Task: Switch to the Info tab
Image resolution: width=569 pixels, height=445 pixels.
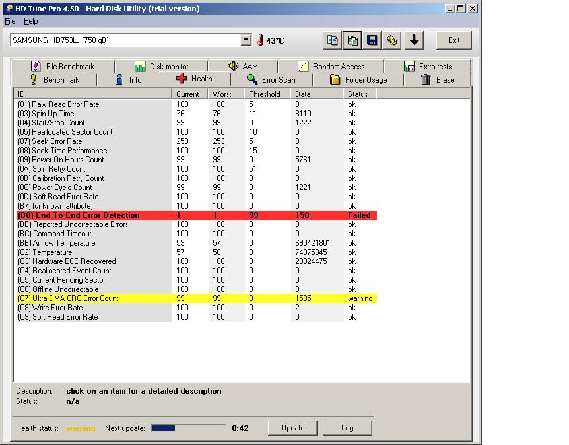Action: (128, 79)
